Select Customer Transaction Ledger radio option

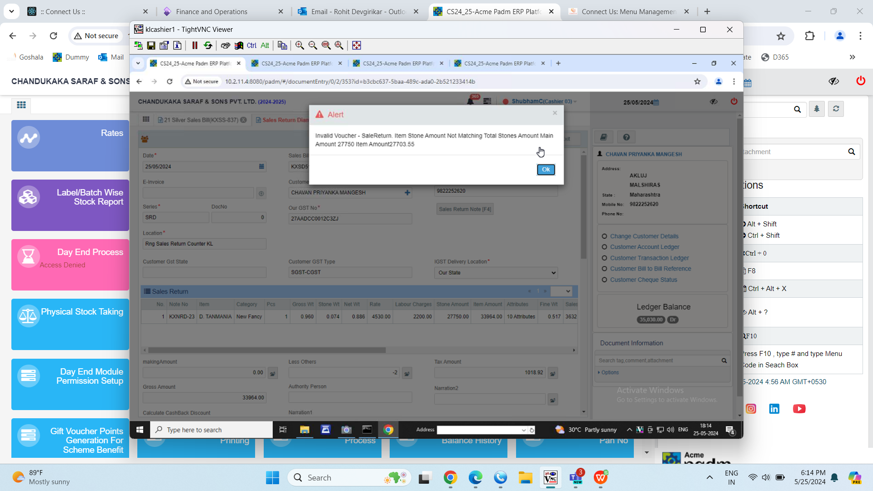click(604, 258)
